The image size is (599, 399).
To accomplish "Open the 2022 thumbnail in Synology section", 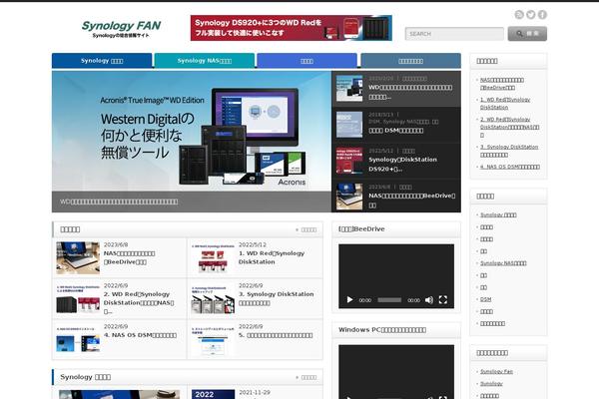I will point(213,394).
